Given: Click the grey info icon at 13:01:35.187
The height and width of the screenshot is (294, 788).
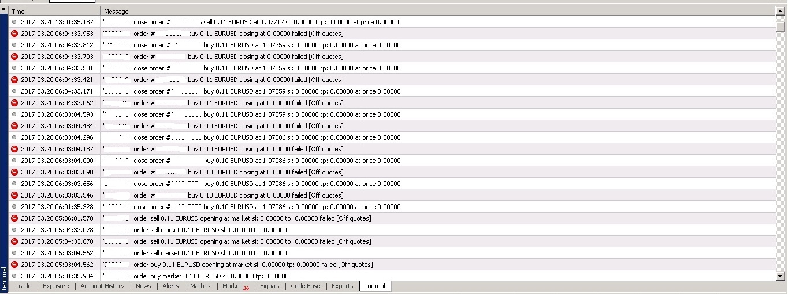Looking at the screenshot, I should coord(14,22).
